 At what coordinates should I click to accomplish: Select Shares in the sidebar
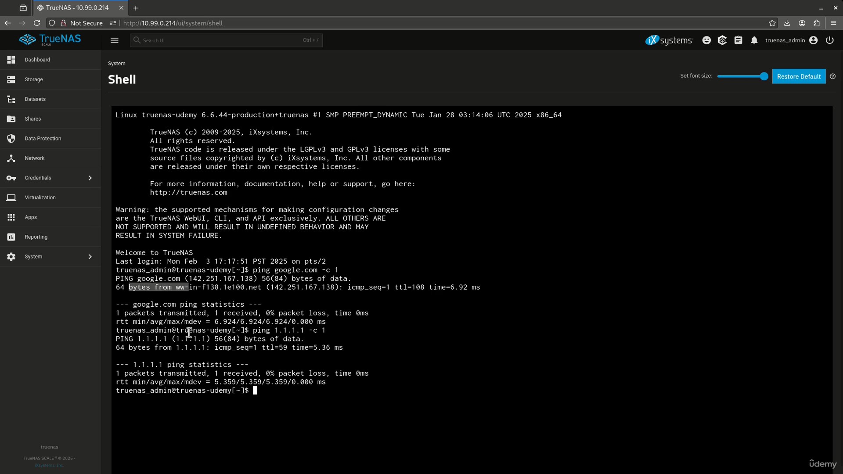[50, 119]
